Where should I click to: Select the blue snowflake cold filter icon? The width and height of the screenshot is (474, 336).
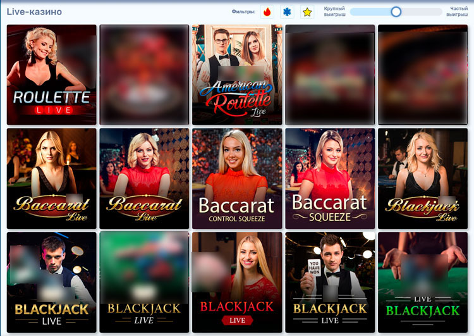tap(288, 12)
